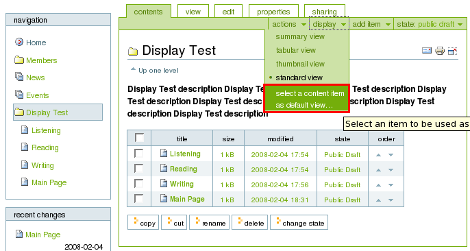Screen dimensions: 470x251
Task: Click the cut button
Action: coord(174,222)
